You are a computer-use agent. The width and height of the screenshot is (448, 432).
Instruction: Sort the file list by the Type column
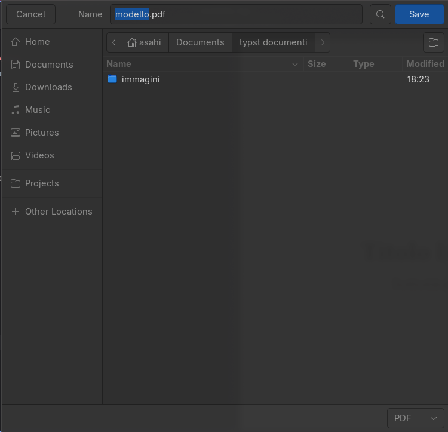point(376,64)
